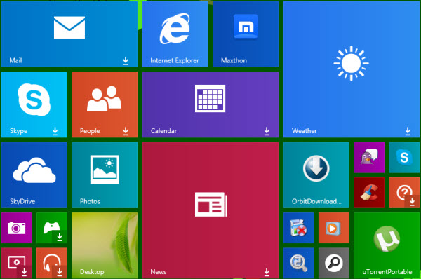Open the purple Camera tile
The height and width of the screenshot is (279, 421).
pyautogui.click(x=16, y=228)
